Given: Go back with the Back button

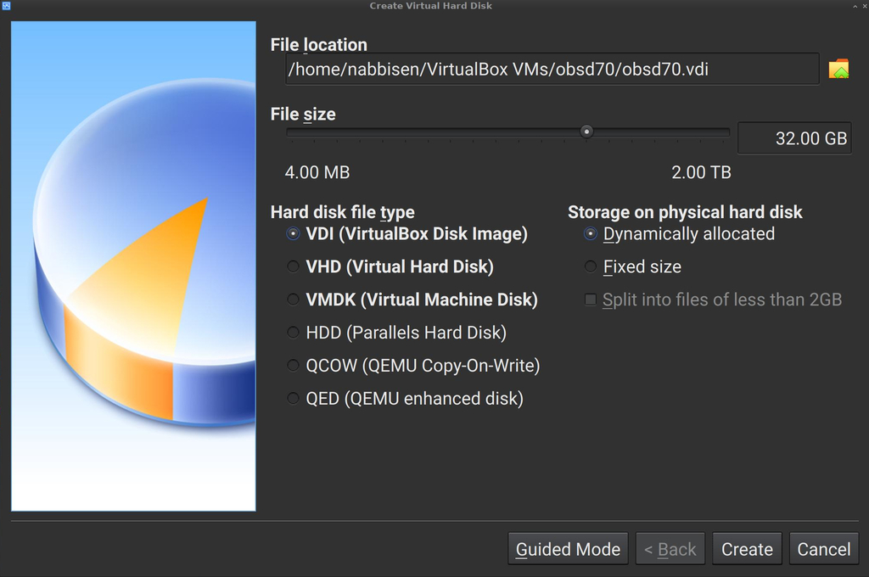Looking at the screenshot, I should [670, 549].
